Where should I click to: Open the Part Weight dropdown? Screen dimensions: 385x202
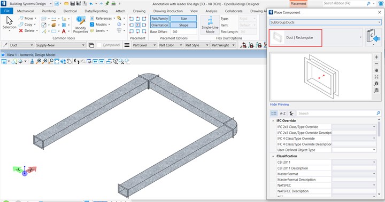pos(223,45)
